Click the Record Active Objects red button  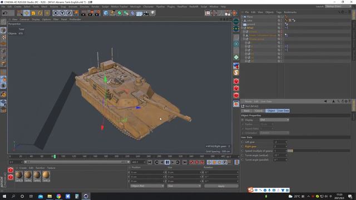pos(191,162)
